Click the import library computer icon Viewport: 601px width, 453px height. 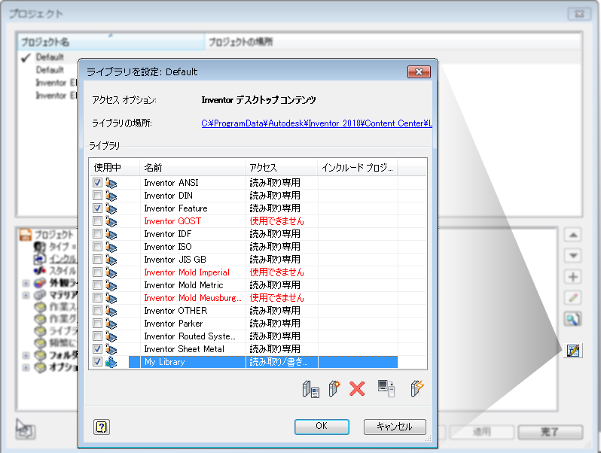[386, 388]
